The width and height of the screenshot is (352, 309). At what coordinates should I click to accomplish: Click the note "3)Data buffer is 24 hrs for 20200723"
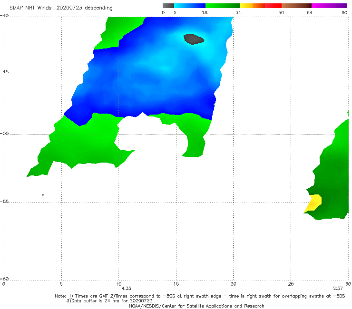109,301
